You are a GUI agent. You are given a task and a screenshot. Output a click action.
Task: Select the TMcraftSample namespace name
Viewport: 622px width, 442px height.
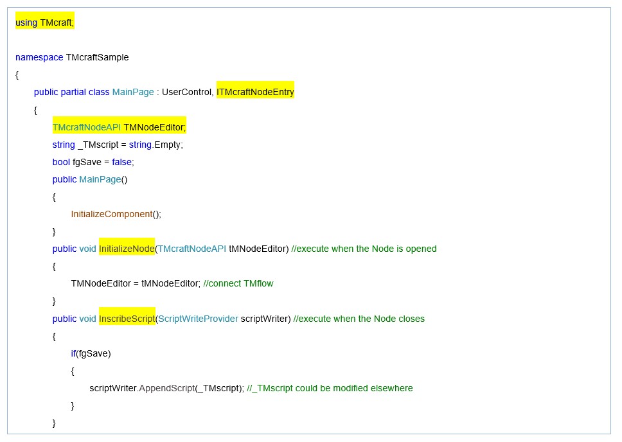(x=97, y=57)
